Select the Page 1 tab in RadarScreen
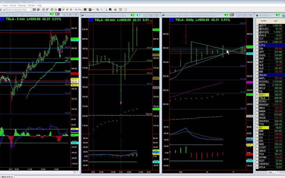 click(271, 172)
